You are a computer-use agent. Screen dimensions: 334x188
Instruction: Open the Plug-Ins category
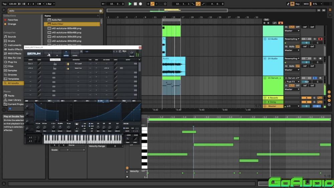pos(12,62)
